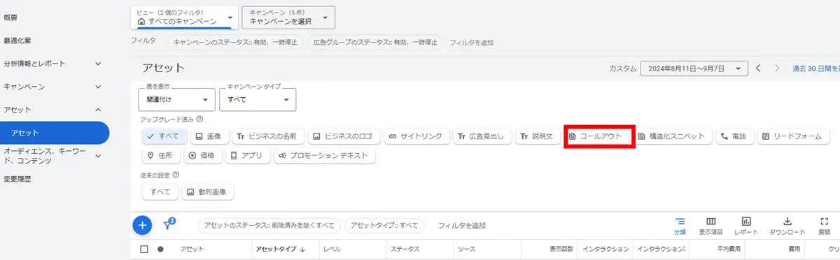840x260 pixels.
Task: Toggle the 画像 asset type chip
Action: click(x=208, y=136)
